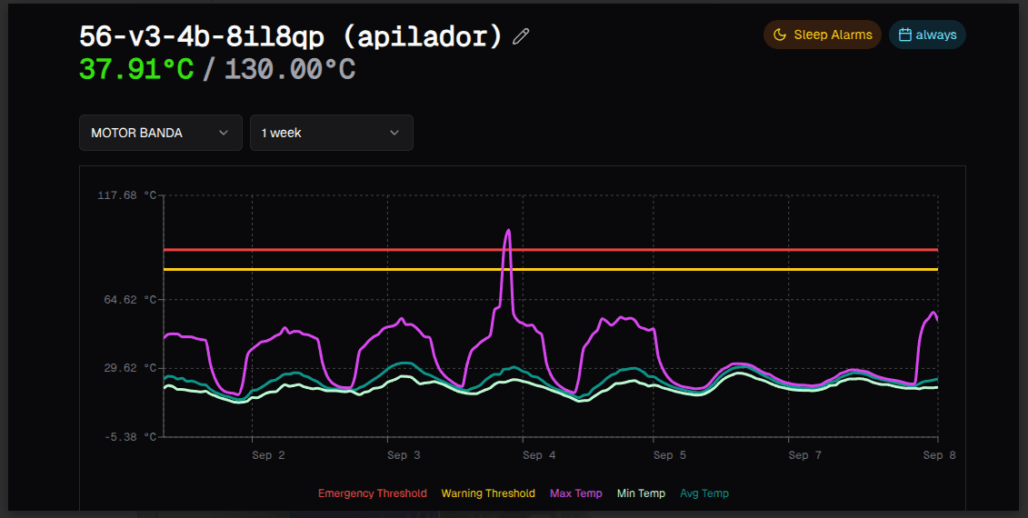Screen dimensions: 1028x518
Task: Click the device title 56-v3-4b-8il8qp (apilador)
Action: coord(291,36)
